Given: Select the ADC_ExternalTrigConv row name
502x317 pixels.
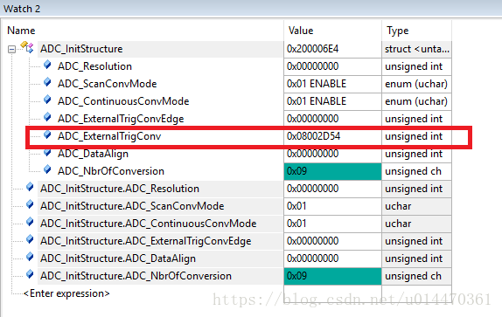Looking at the screenshot, I should [x=109, y=136].
